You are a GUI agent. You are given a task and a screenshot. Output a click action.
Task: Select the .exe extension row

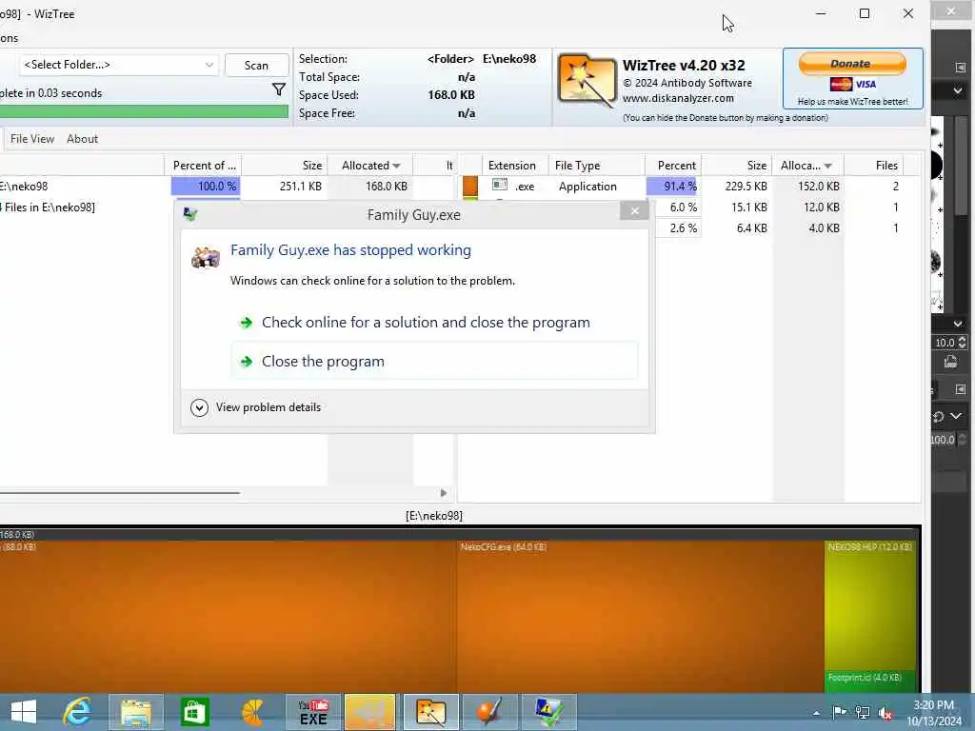684,186
